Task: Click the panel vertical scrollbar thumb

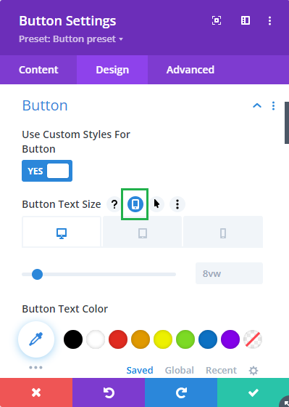Action: [287, 123]
